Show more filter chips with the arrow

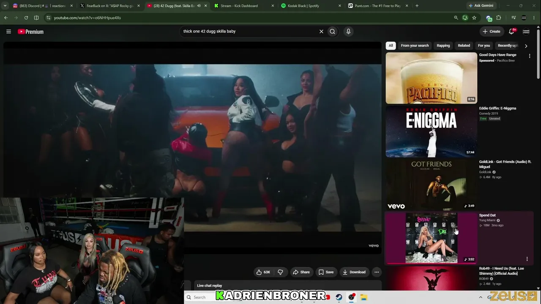coord(526,46)
